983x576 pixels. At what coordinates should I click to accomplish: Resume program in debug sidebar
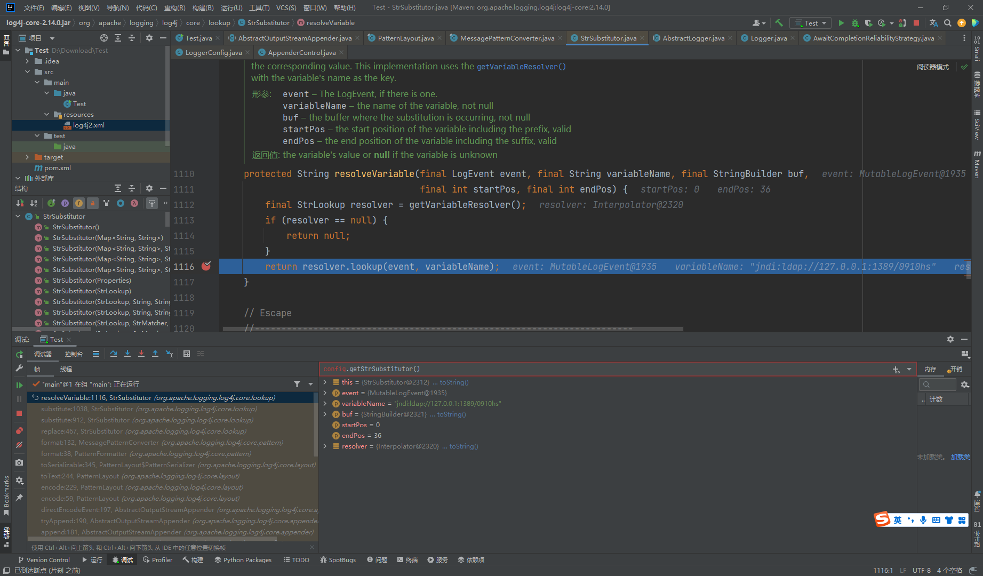pos(19,385)
